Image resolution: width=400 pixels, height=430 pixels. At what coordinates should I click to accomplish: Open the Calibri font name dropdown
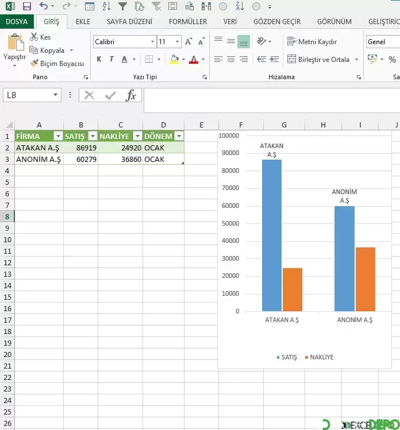tap(152, 42)
